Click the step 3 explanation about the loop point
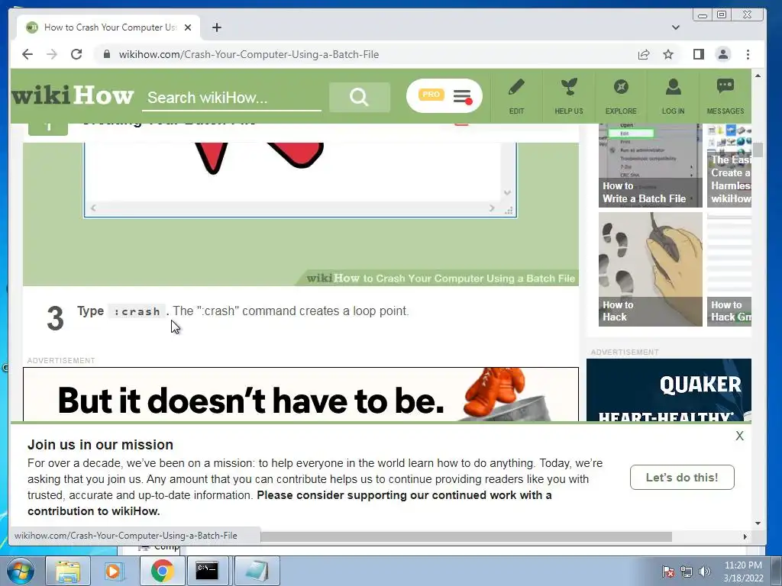 click(x=291, y=311)
